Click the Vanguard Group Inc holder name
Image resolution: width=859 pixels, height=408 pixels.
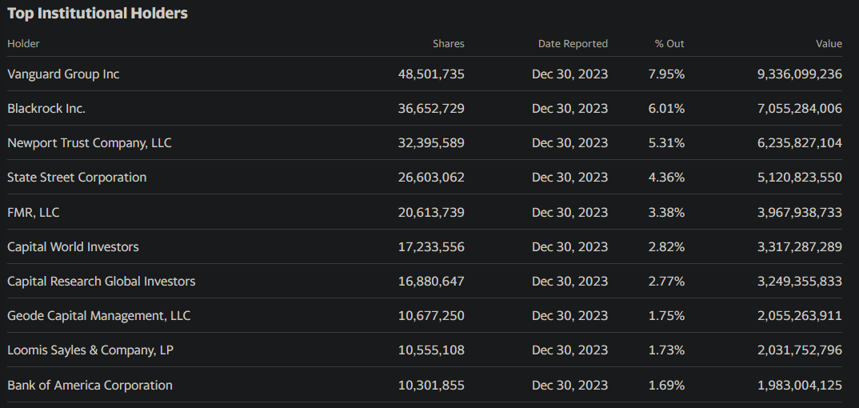pyautogui.click(x=63, y=74)
